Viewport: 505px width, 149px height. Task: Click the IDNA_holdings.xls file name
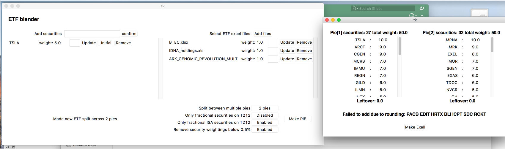(186, 50)
